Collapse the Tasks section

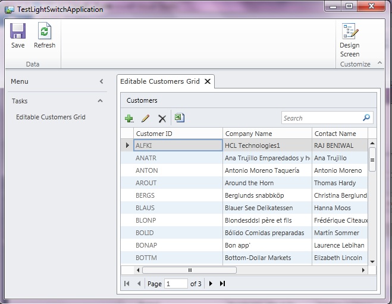(101, 101)
